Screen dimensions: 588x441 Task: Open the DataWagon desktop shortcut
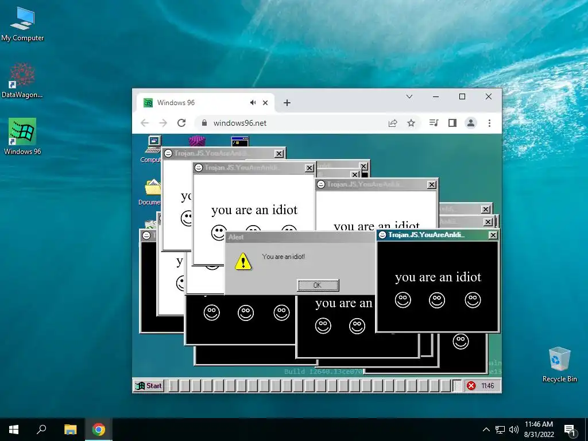click(x=22, y=80)
